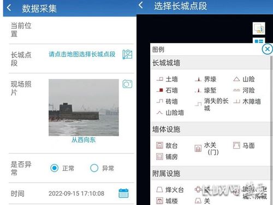
Task: Open the 从西向东 photo thumbnail
Action: (x=84, y=108)
